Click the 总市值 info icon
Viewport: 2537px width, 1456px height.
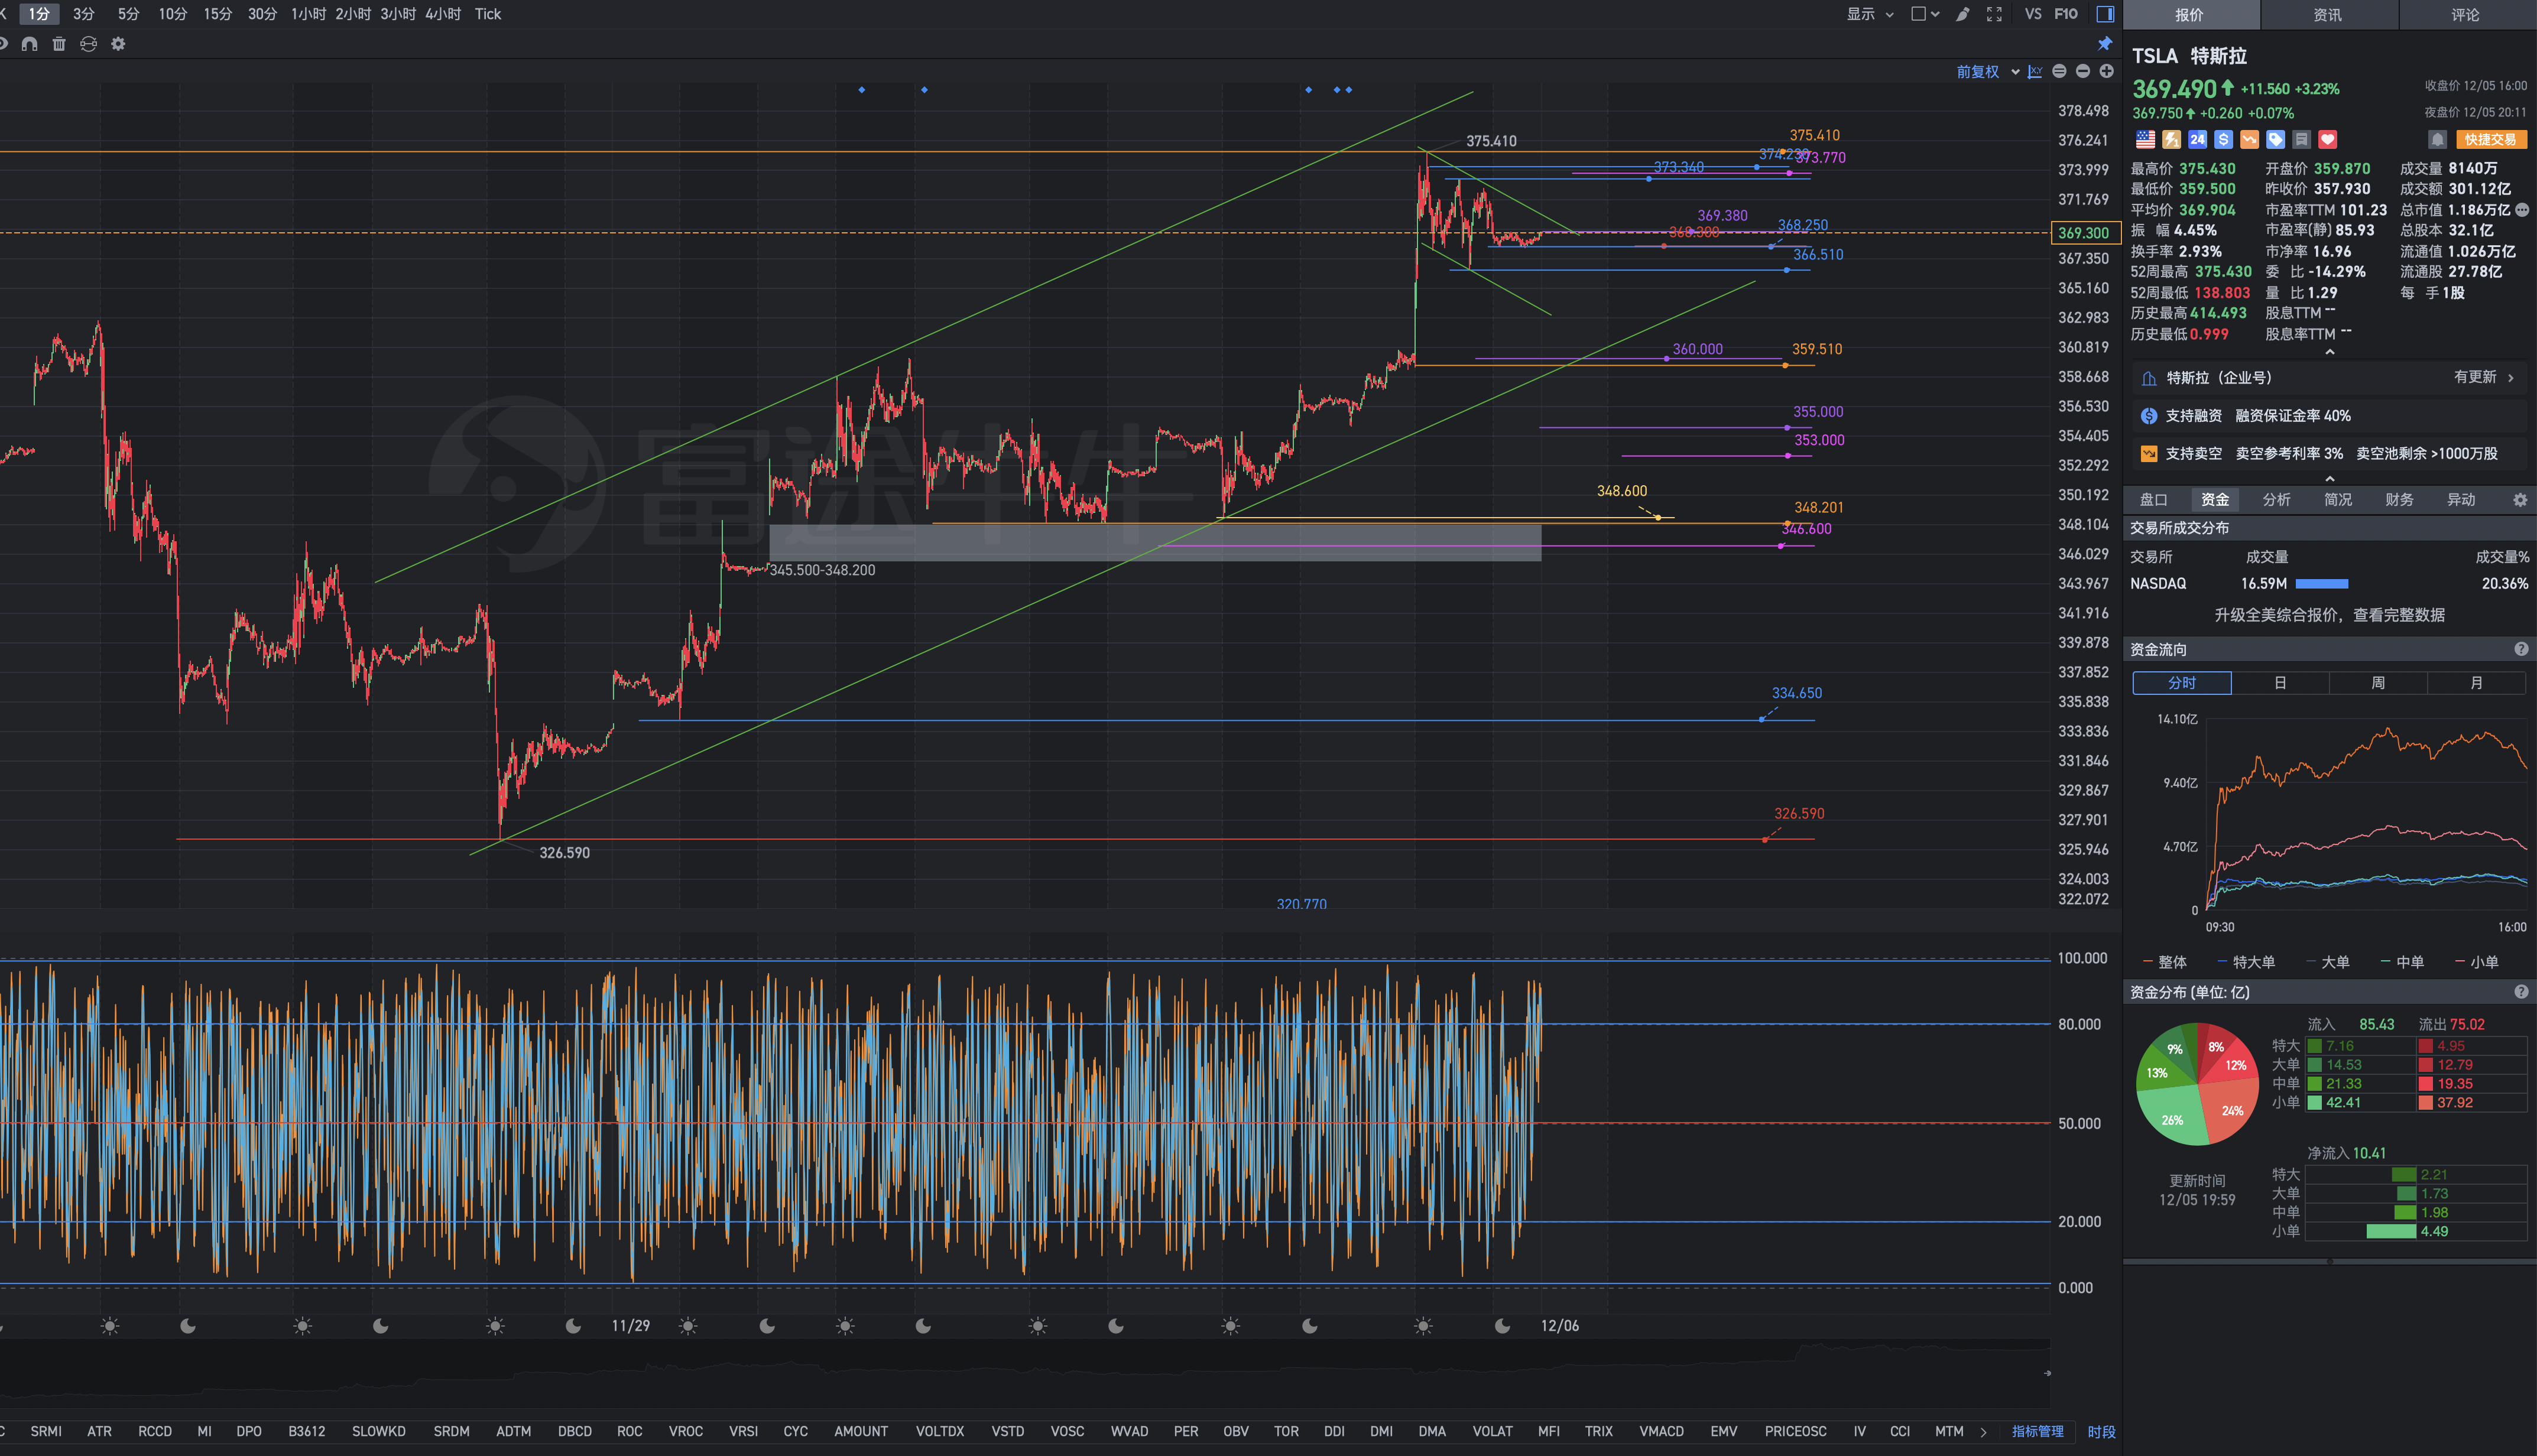coord(2522,210)
